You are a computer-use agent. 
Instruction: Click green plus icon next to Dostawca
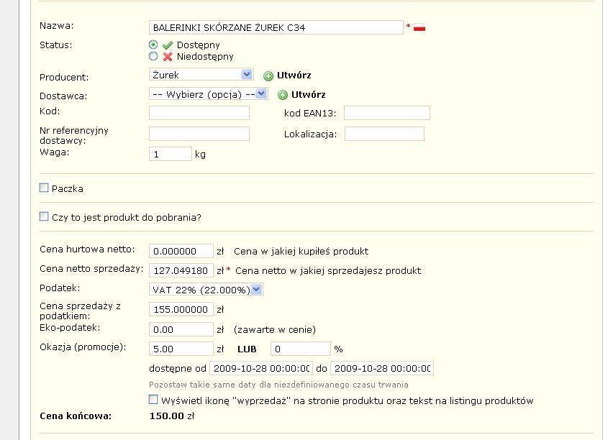(283, 95)
